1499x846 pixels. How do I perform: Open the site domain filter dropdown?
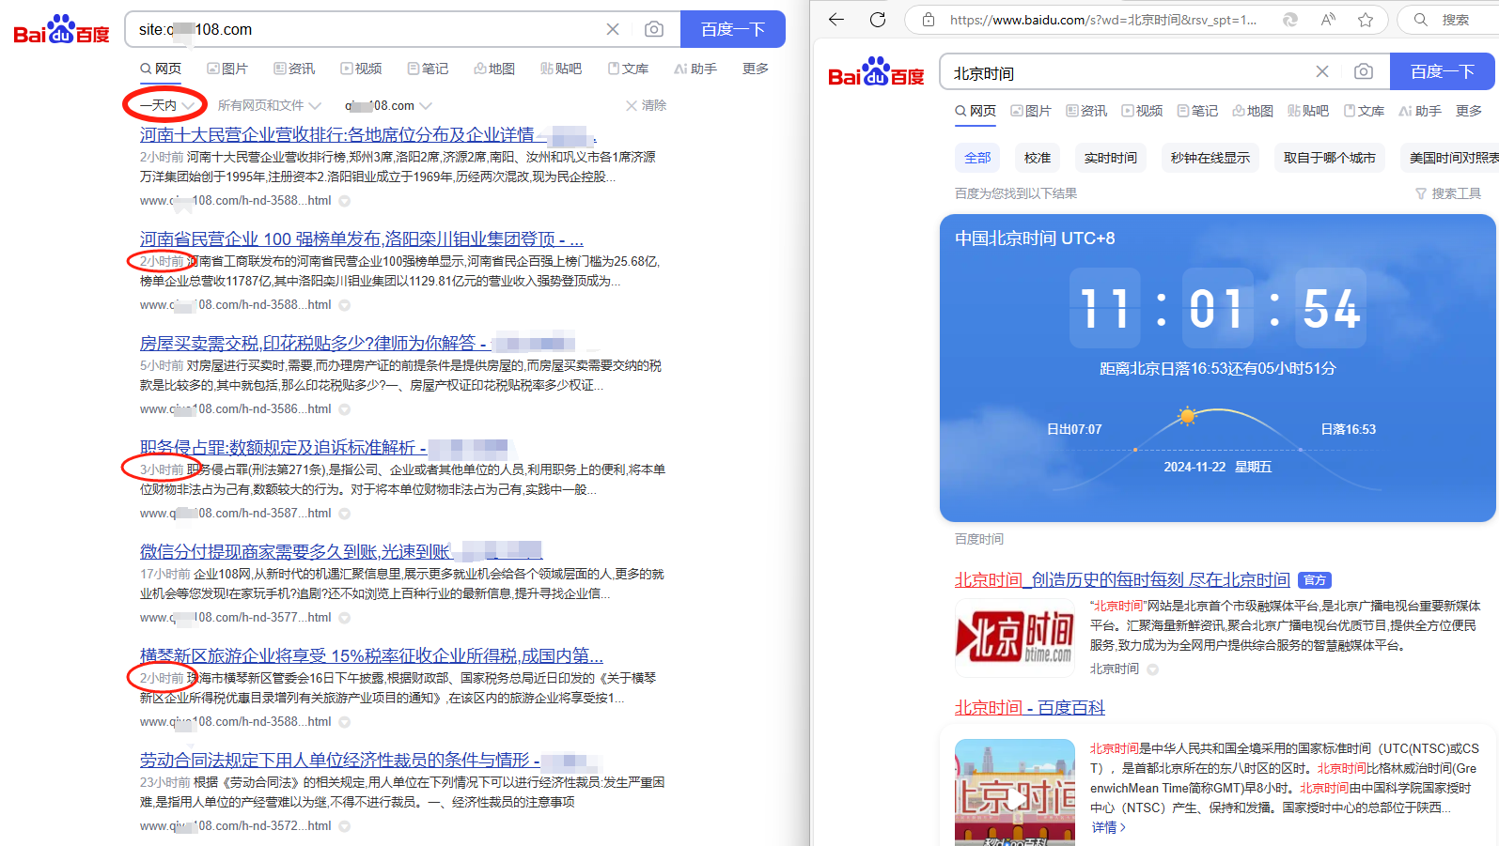(x=388, y=105)
